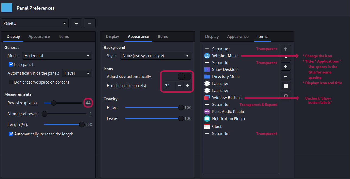350x179 pixels.
Task: Open the Automatically hide the panel dropdown
Action: [77, 73]
